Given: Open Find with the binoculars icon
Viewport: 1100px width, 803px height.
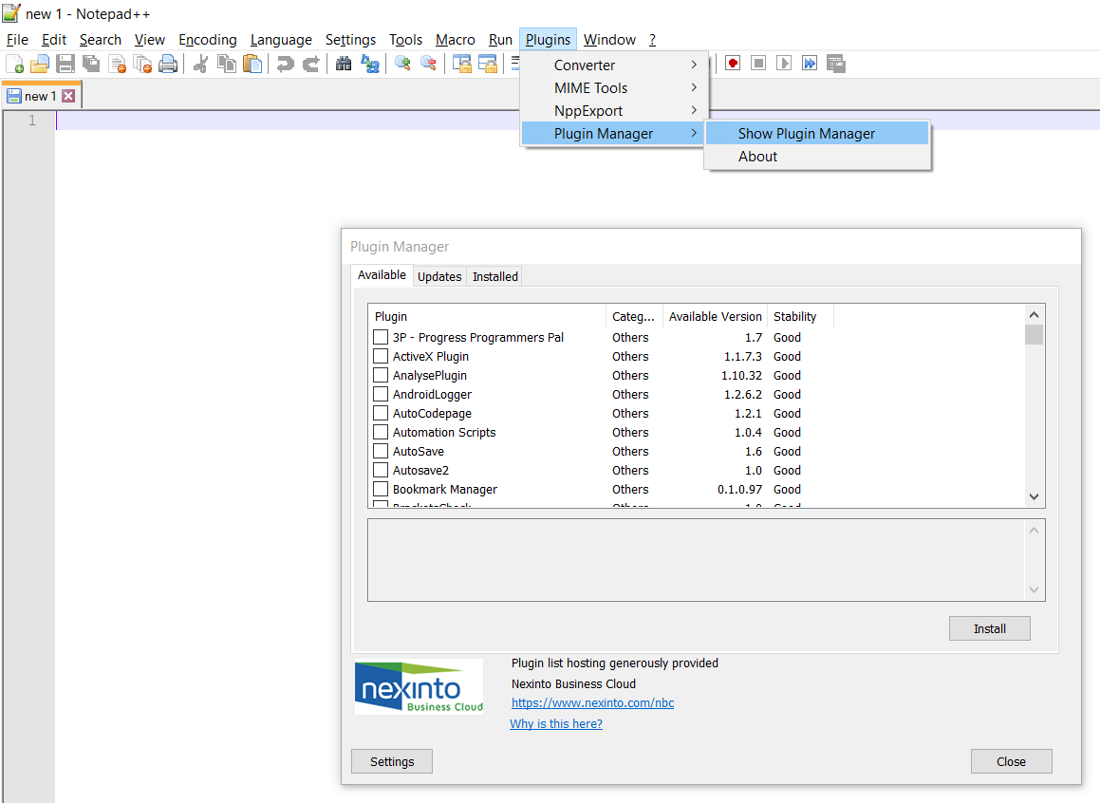Looking at the screenshot, I should click(342, 64).
